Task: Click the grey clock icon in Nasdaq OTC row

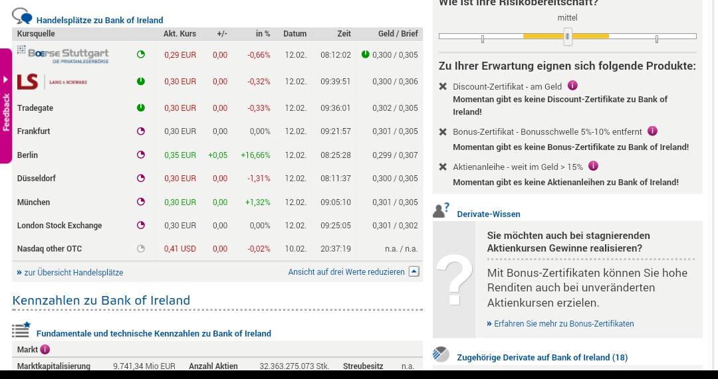Action: coord(140,249)
